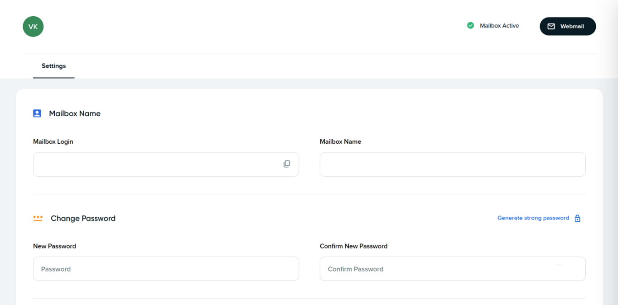Click the green Mailbox Active checkmark icon
The height and width of the screenshot is (305, 618).
pos(470,25)
